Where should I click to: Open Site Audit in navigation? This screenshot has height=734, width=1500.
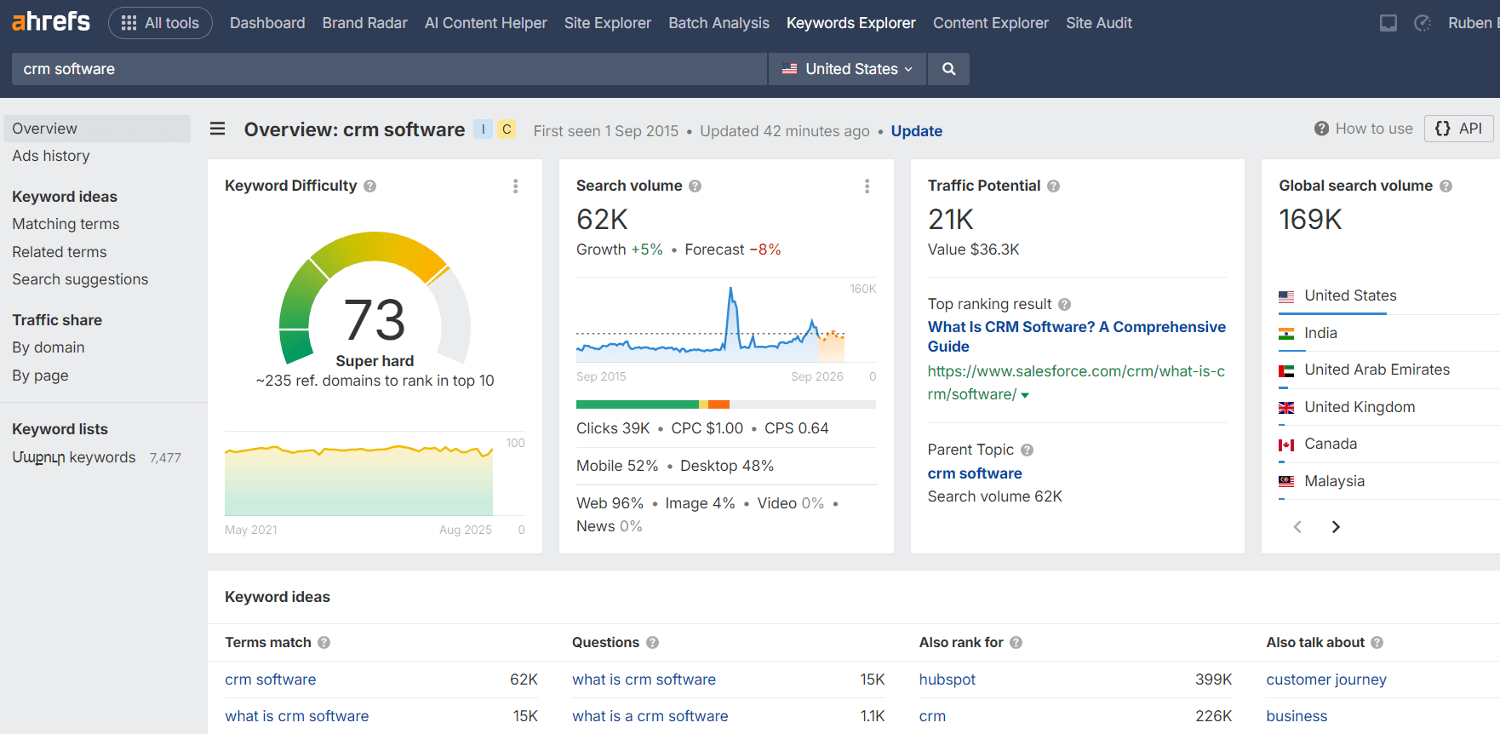1099,23
